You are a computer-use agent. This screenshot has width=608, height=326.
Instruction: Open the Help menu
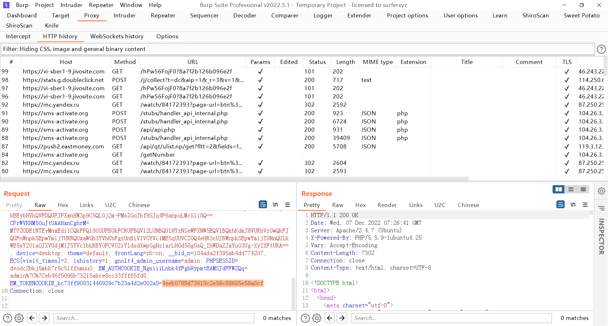click(x=155, y=5)
